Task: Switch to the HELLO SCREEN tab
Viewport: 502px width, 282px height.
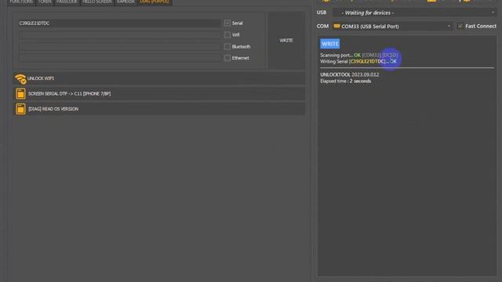Action: point(97,2)
